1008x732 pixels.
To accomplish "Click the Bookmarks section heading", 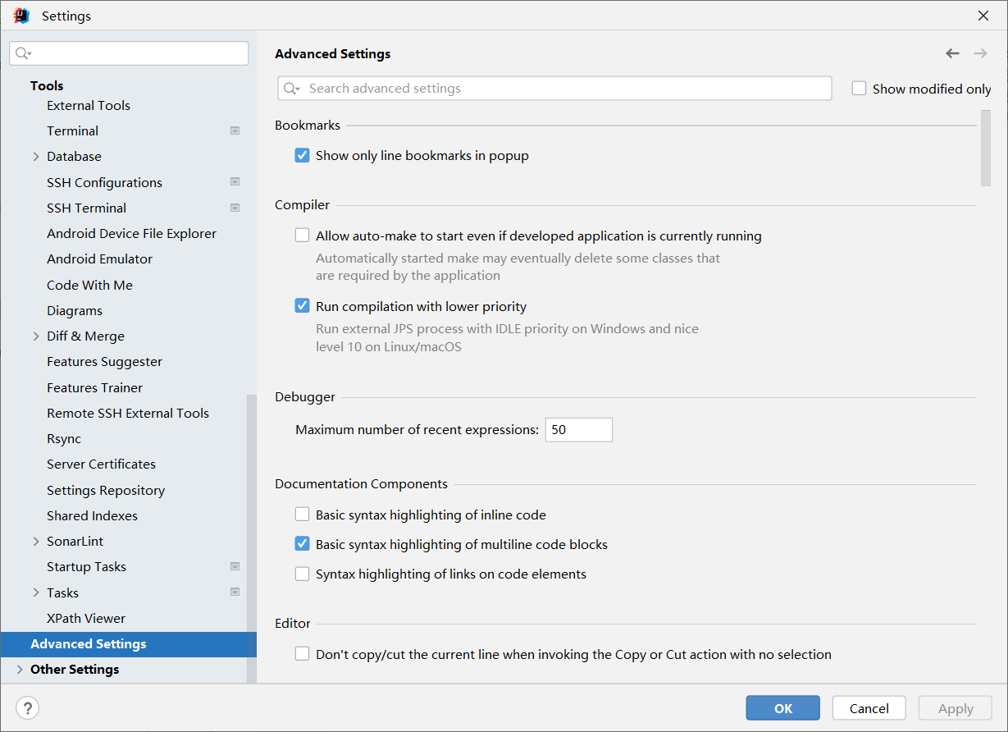I will (308, 126).
